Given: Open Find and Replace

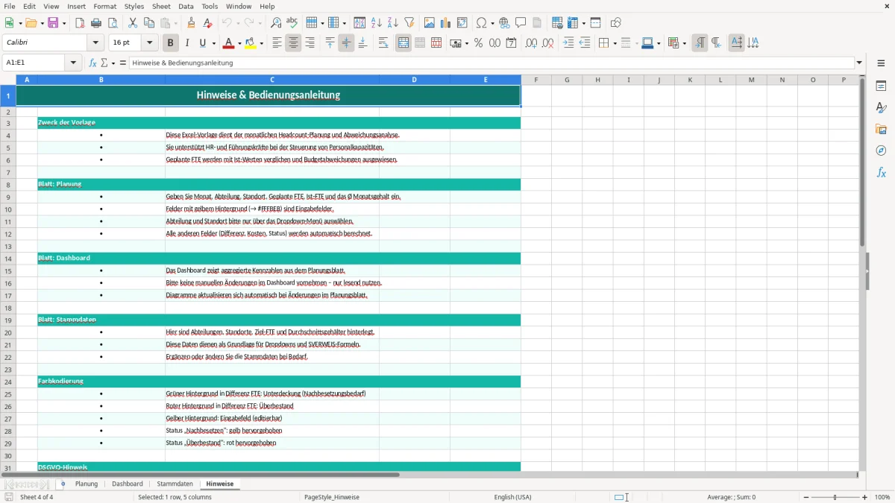Looking at the screenshot, I should (276, 23).
